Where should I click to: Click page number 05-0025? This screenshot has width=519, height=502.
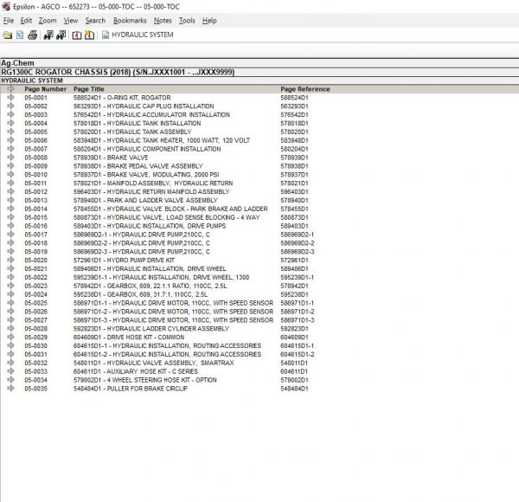[35, 303]
